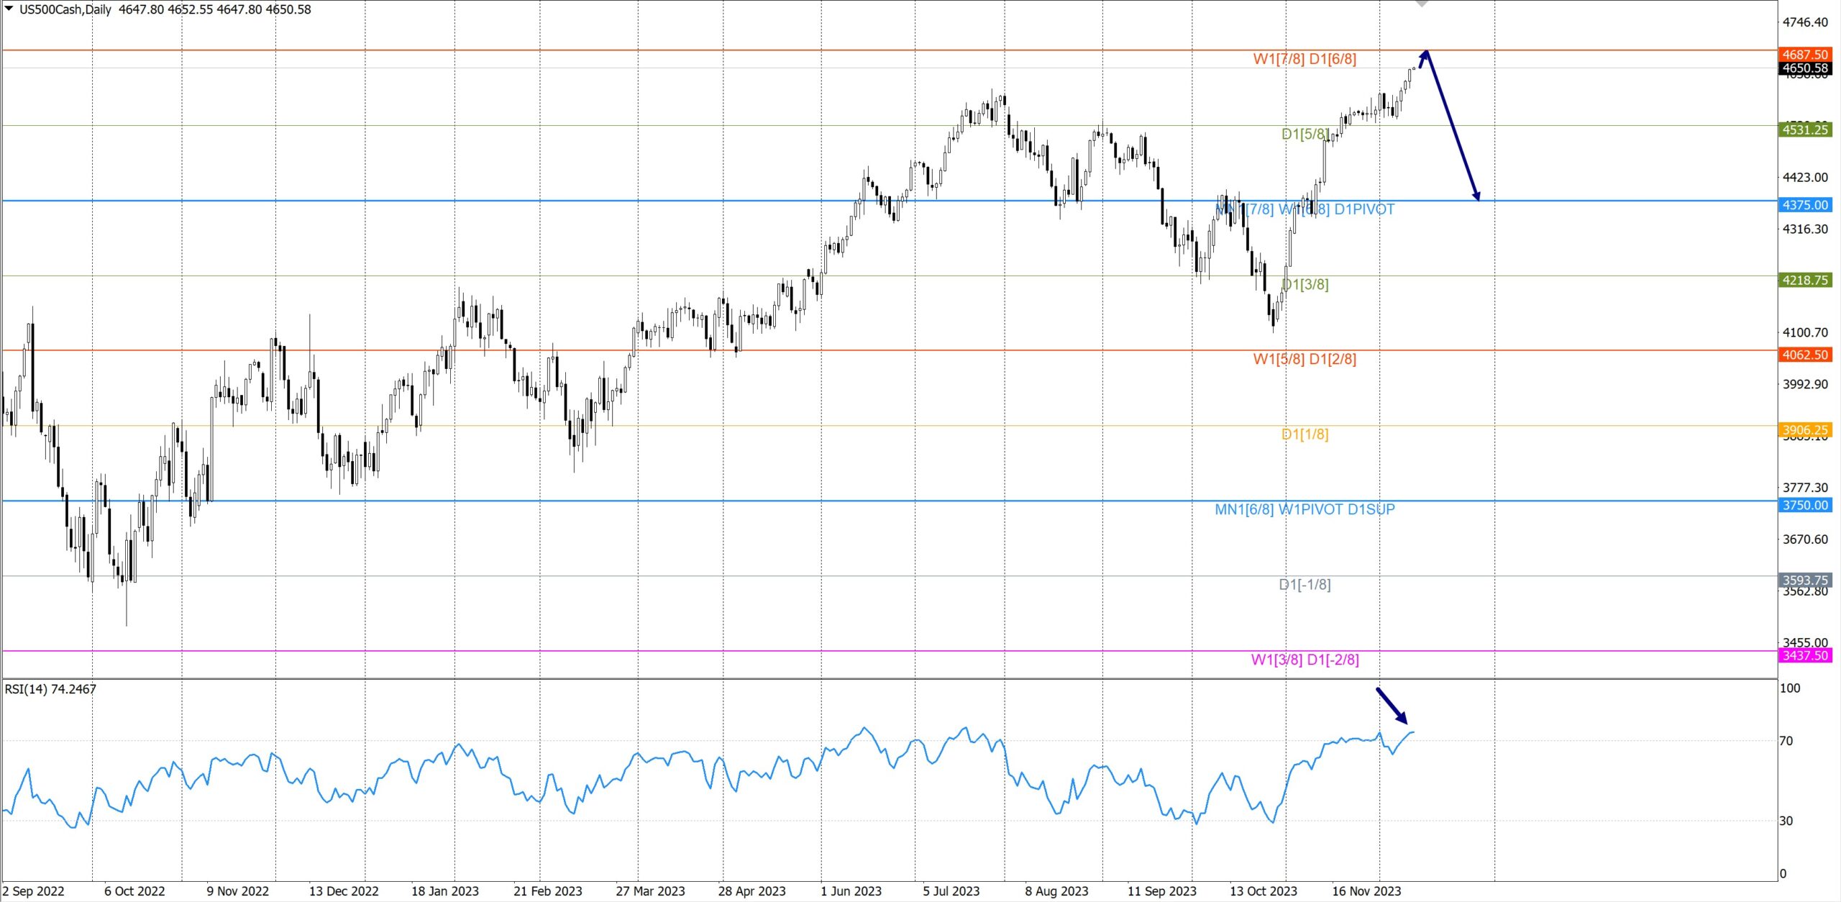The image size is (1841, 902).
Task: Open the dropdown triangle beside US500Cash,Daily title
Action: coord(9,9)
